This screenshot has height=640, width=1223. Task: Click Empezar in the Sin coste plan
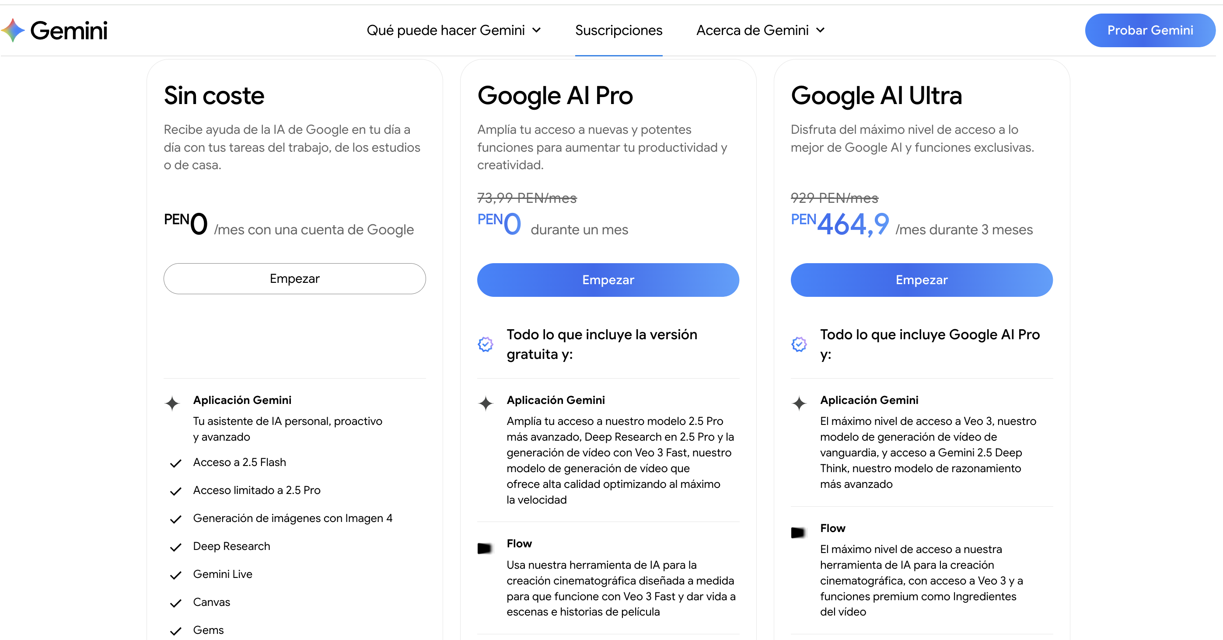tap(294, 278)
